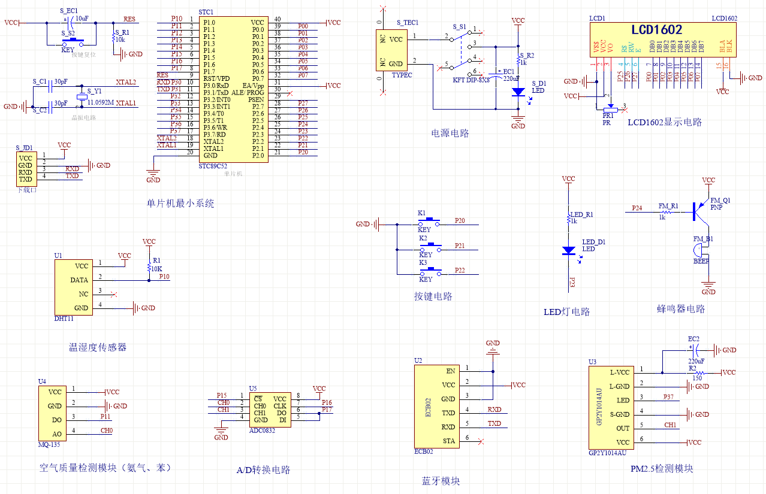Select the R1 10K pull-up resistor
This screenshot has width=766, height=494.
tap(149, 269)
